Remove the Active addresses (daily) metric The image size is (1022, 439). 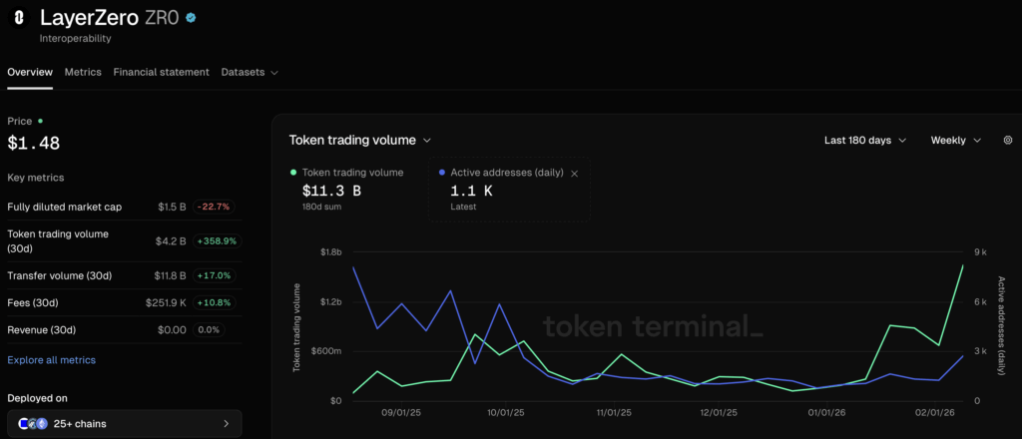click(x=574, y=173)
